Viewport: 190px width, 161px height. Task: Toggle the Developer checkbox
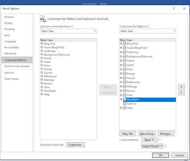coord(125,99)
